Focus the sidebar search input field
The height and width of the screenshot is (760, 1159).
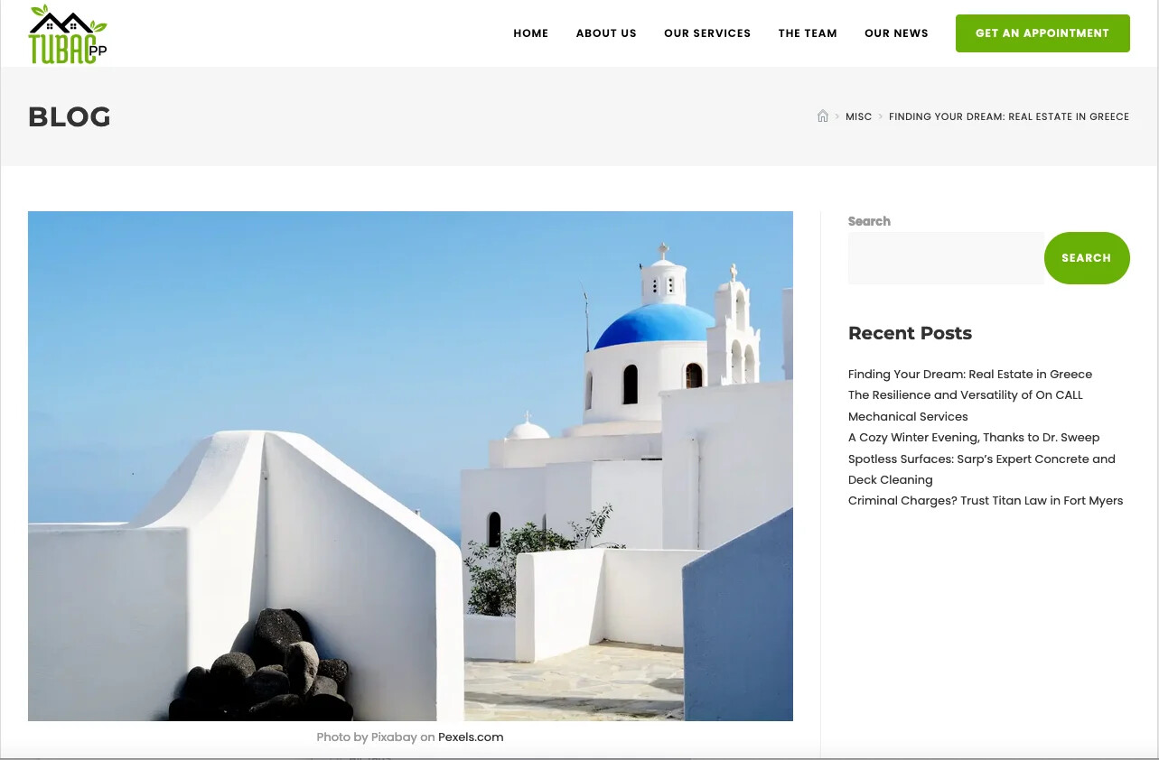pyautogui.click(x=945, y=258)
